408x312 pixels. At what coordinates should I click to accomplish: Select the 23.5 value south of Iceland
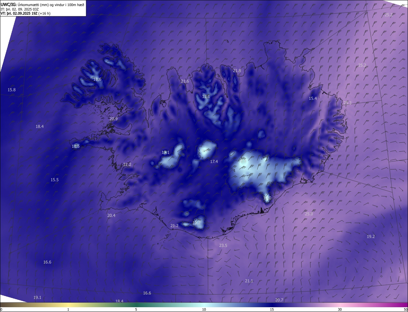coord(223,245)
